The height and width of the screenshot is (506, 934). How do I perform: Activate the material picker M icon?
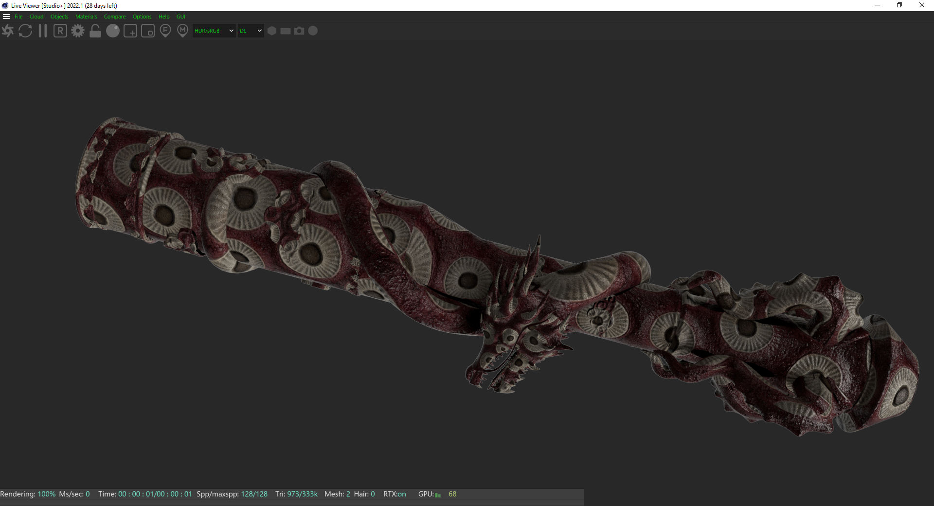183,31
